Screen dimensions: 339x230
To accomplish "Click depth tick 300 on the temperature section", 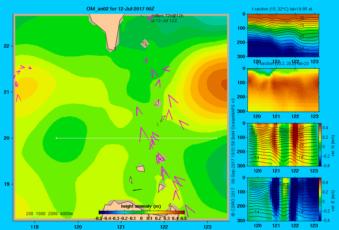I will 242,56.
